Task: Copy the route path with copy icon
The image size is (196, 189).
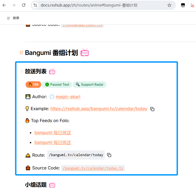Action: pyautogui.click(x=109, y=155)
